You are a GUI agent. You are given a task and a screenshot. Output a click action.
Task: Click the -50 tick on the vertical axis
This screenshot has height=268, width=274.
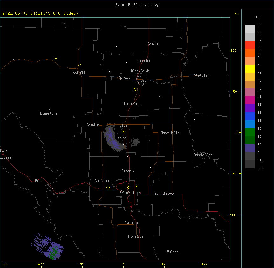point(233,174)
